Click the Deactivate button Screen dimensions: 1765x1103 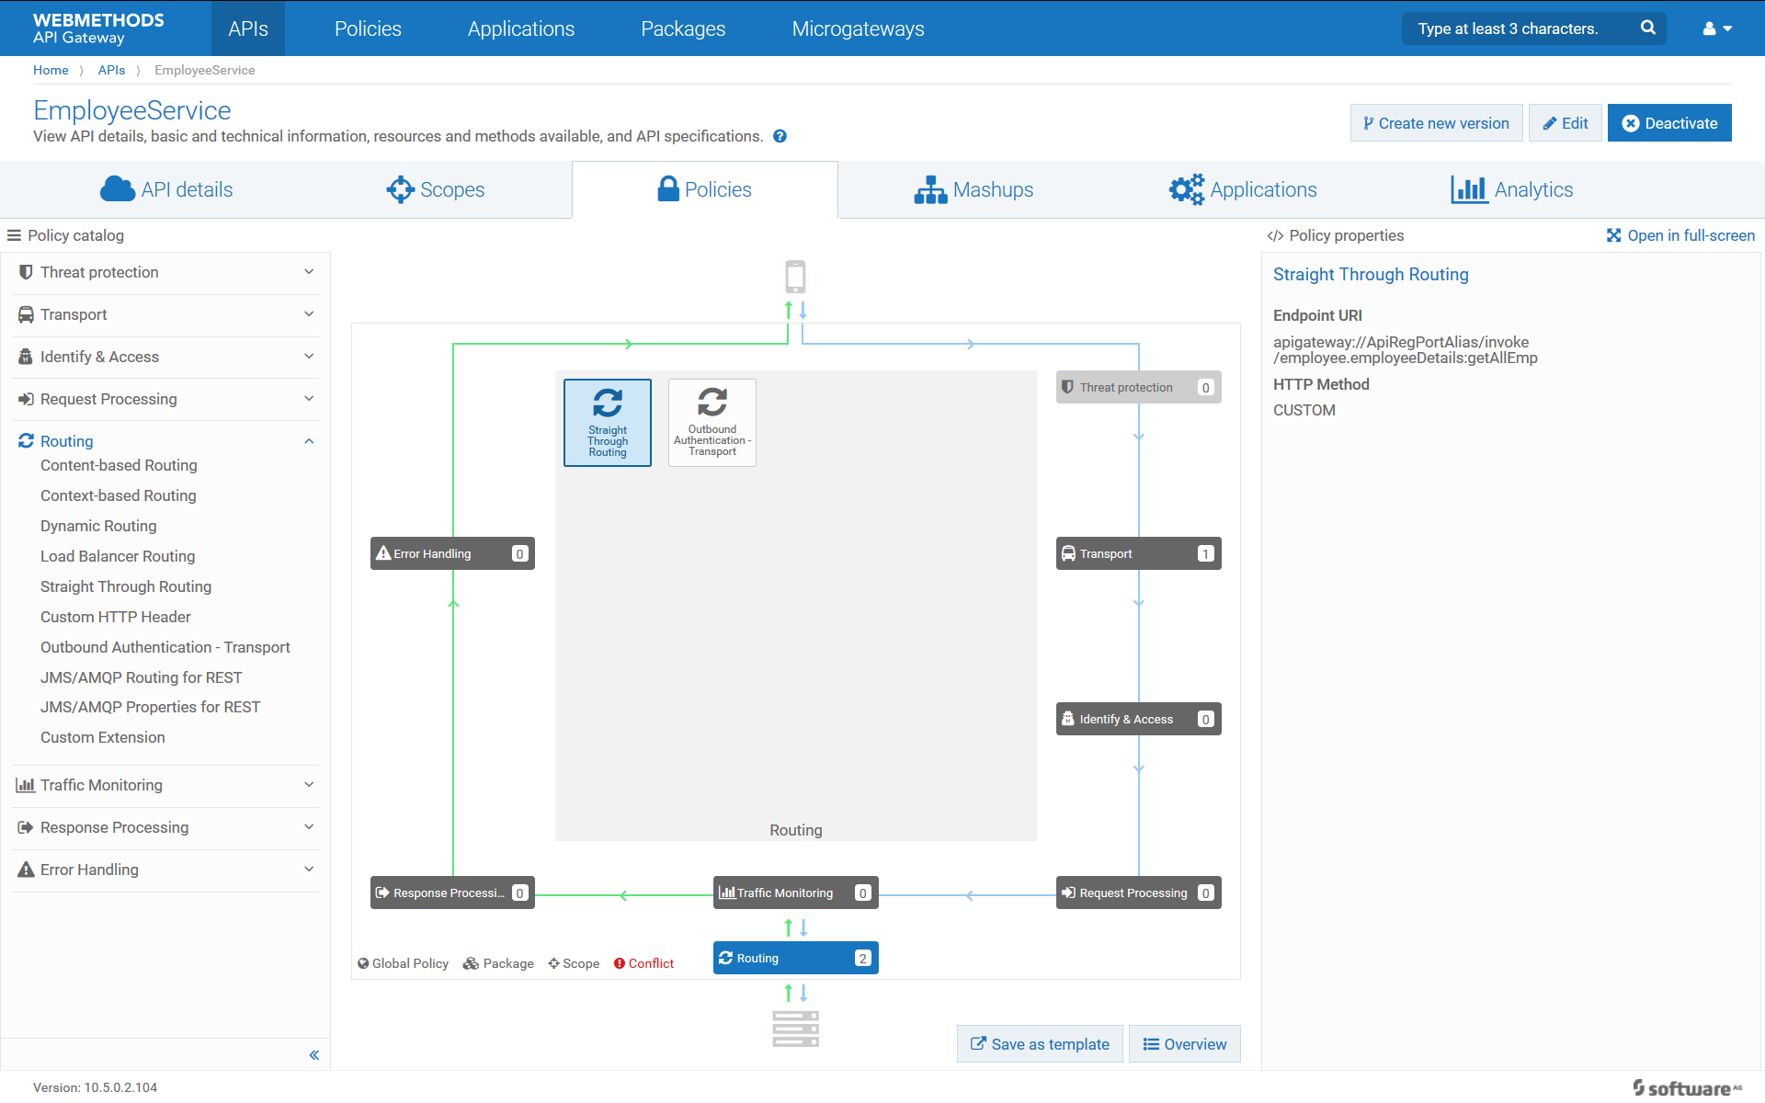click(x=1669, y=123)
